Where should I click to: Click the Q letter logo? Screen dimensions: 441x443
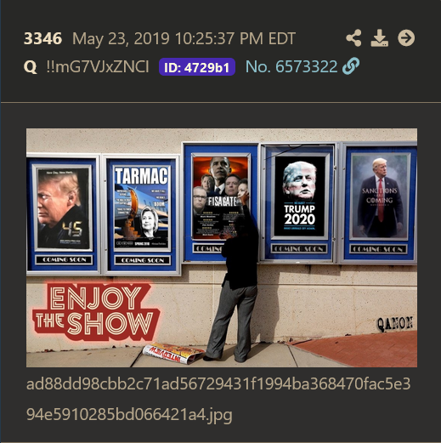31,67
